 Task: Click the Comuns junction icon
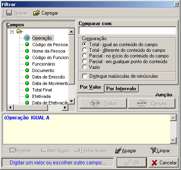click(x=142, y=104)
